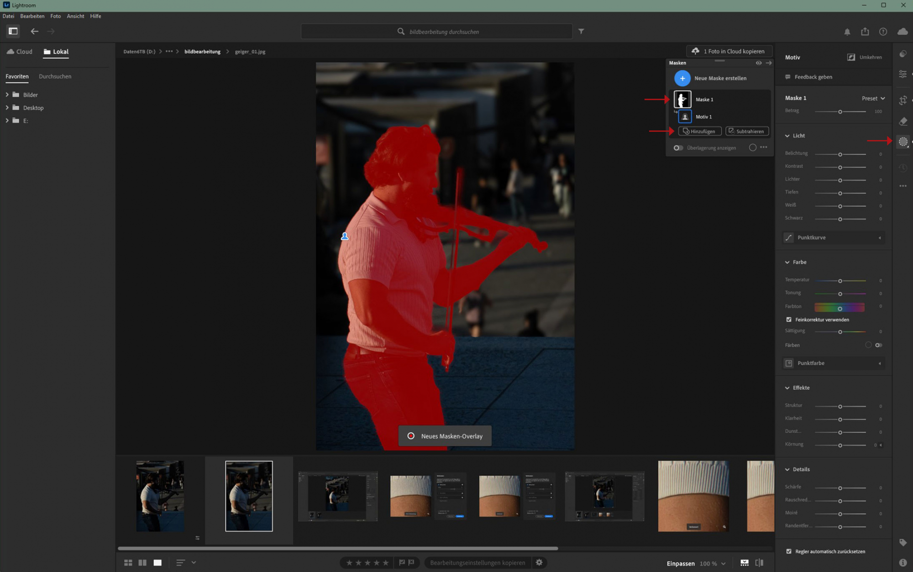The width and height of the screenshot is (913, 572).
Task: Open the Preset dropdown for Maske 1
Action: tap(873, 98)
